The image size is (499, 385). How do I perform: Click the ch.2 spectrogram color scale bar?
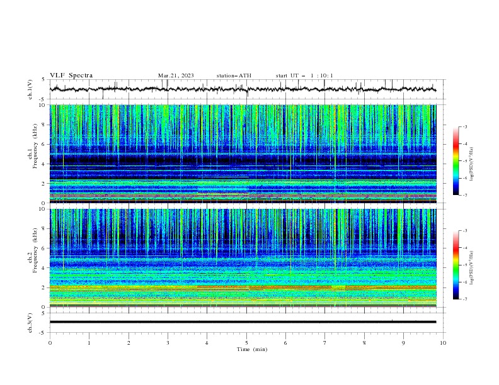point(456,265)
